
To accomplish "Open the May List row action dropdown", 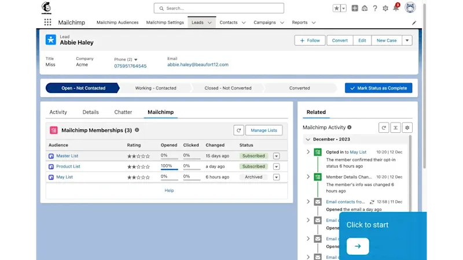I will point(277,177).
